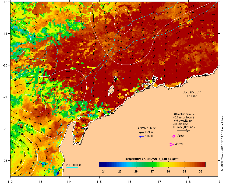Click the '200 1000m' isobath label

point(74,165)
